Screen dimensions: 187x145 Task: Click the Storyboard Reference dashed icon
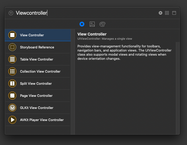tap(12, 47)
